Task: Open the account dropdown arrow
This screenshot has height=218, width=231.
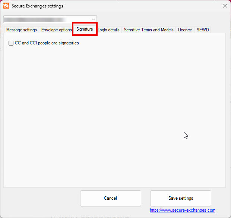Action: point(93,19)
